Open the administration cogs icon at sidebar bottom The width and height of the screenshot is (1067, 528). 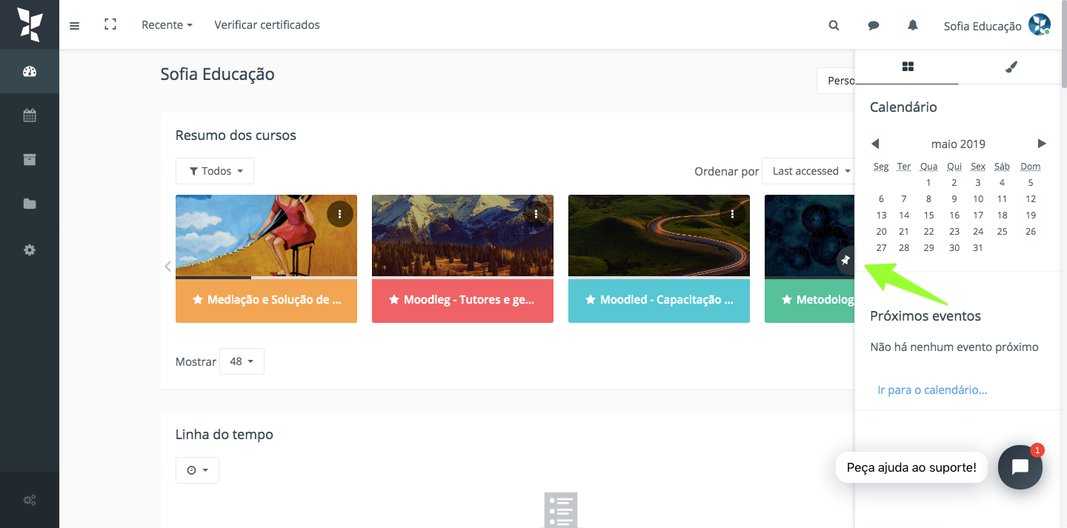(30, 500)
